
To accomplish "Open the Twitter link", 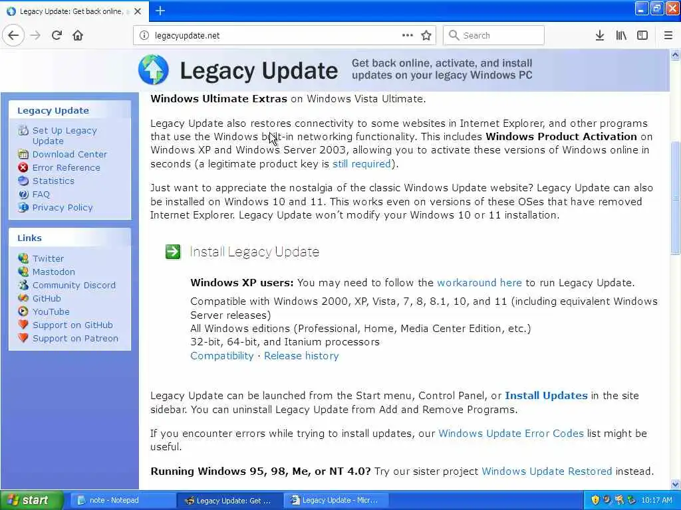I will [x=48, y=259].
